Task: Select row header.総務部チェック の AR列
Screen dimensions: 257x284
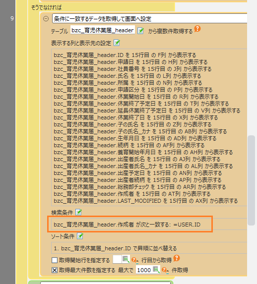Action: (x=139, y=187)
